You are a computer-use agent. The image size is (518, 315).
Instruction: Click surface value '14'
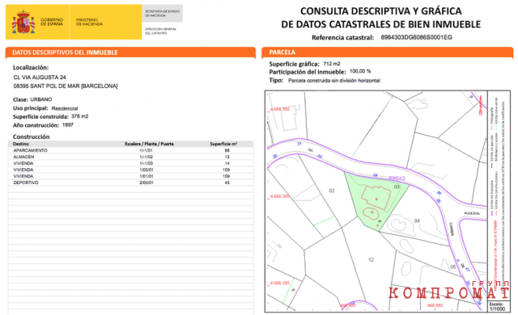227,163
